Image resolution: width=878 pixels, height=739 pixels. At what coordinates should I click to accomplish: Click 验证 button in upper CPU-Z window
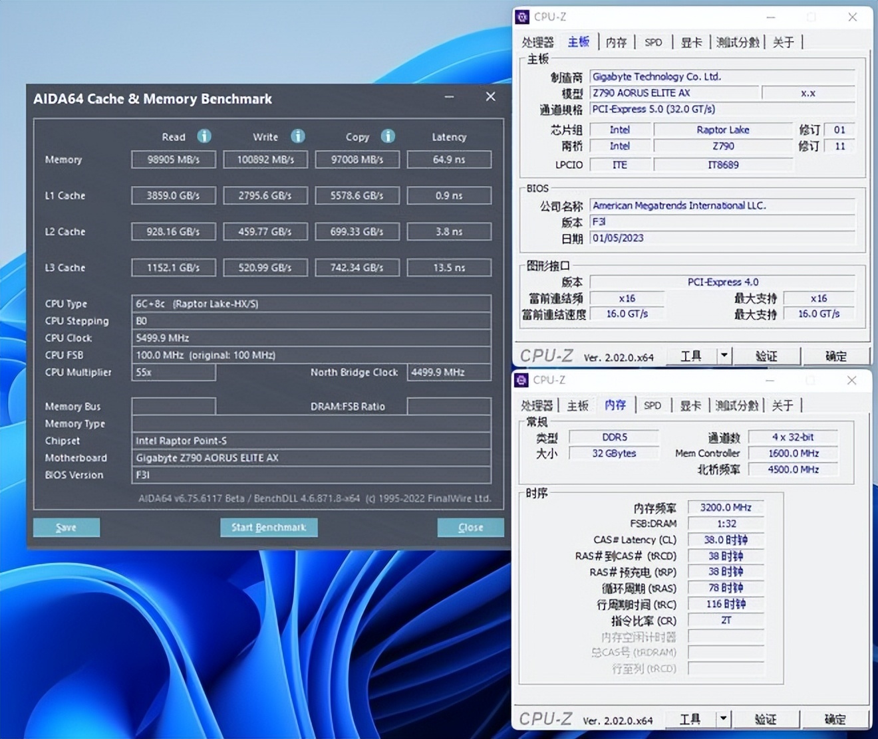point(766,356)
